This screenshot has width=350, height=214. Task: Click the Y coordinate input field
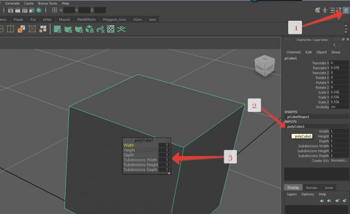tap(84, 10)
